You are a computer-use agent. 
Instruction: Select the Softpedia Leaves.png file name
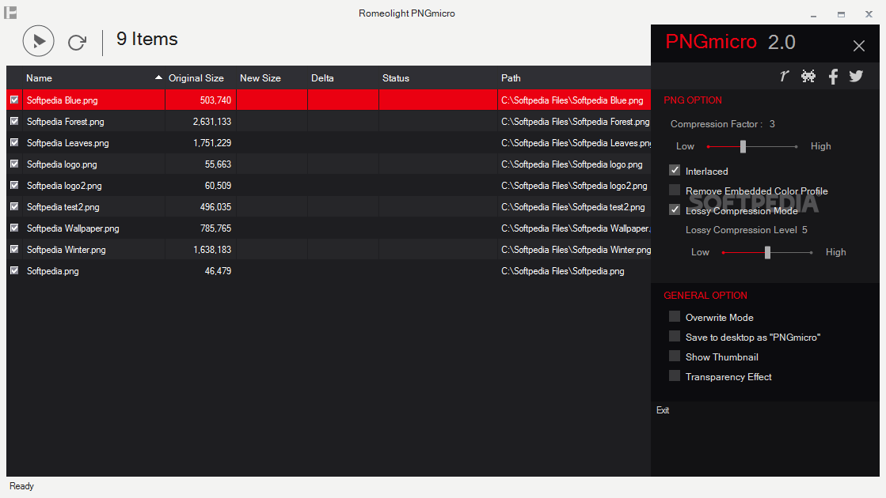click(68, 143)
